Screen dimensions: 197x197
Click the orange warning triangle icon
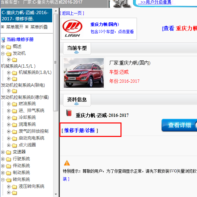coord(67,163)
